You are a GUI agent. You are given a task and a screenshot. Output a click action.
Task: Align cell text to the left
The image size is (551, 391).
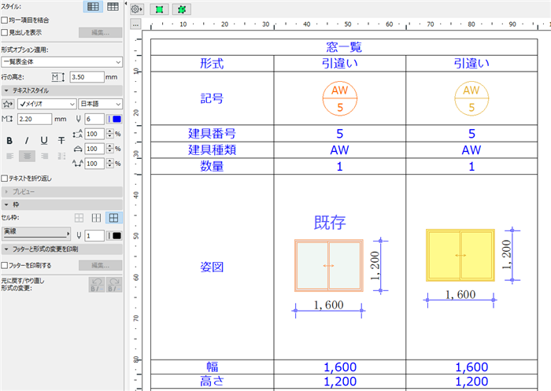tap(9, 156)
